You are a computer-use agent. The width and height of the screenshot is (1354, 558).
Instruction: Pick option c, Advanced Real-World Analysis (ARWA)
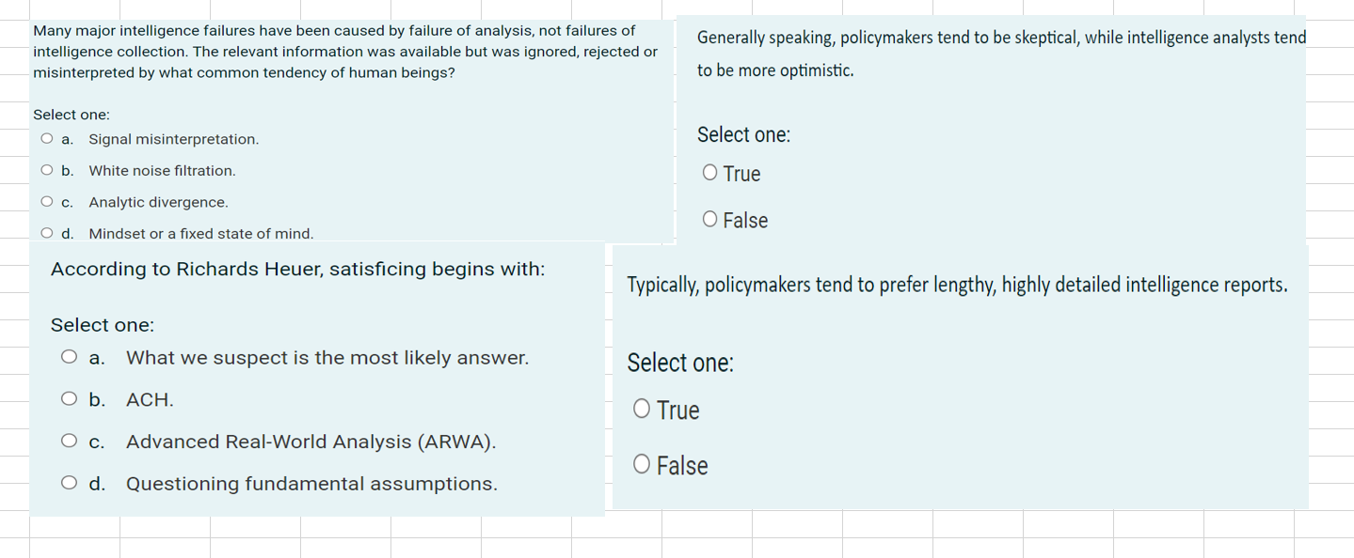pyautogui.click(x=69, y=440)
